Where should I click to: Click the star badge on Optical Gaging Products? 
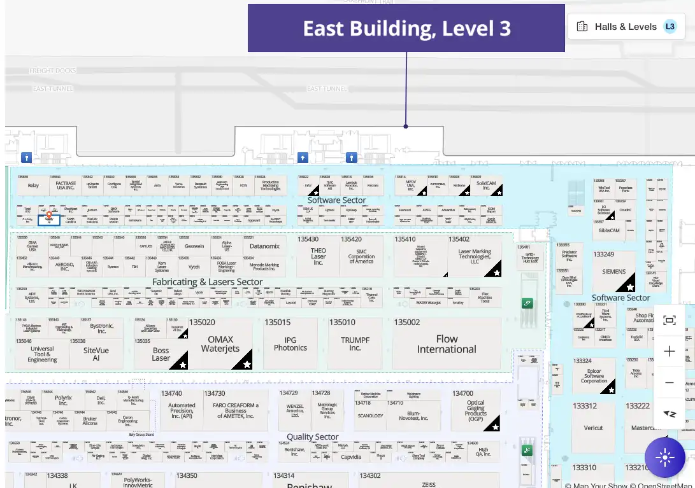(x=495, y=426)
